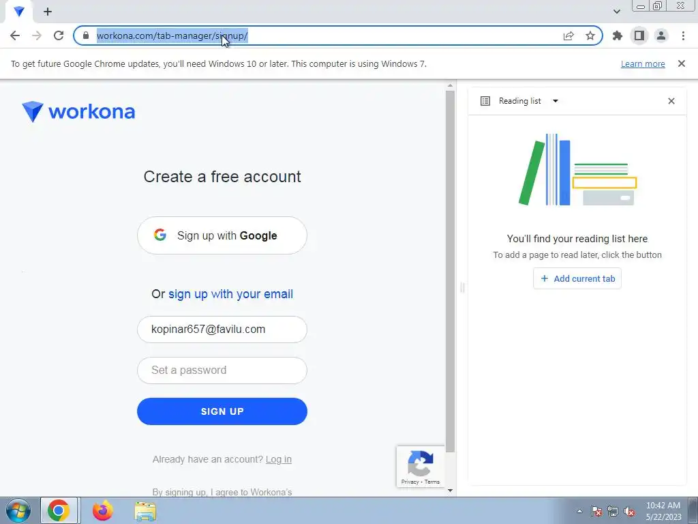Click the Add current tab button

tap(577, 278)
